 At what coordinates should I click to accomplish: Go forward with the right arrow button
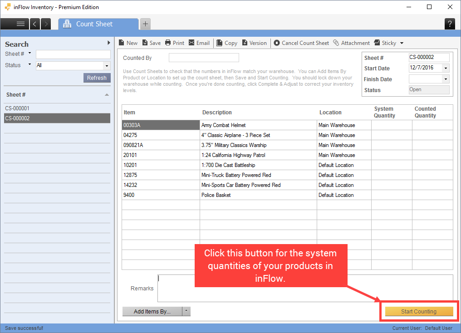pyautogui.click(x=45, y=24)
